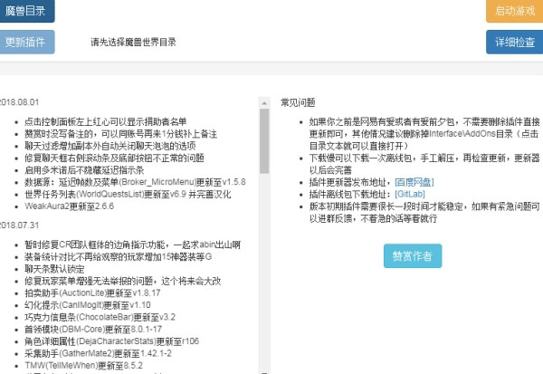Click the 2018.07.31 changelog date heading
Screen dimensions: 543x374
point(20,225)
